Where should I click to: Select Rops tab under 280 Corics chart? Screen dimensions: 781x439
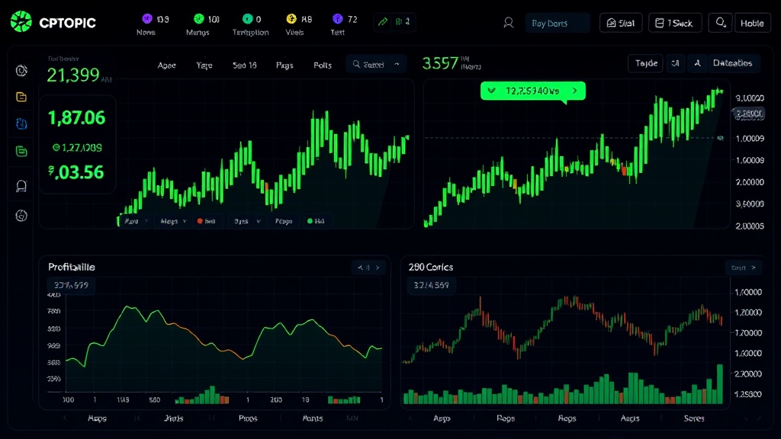(506, 418)
